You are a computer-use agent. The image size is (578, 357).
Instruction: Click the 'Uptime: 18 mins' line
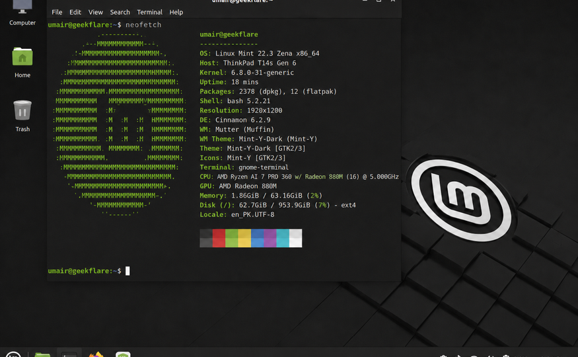229,82
